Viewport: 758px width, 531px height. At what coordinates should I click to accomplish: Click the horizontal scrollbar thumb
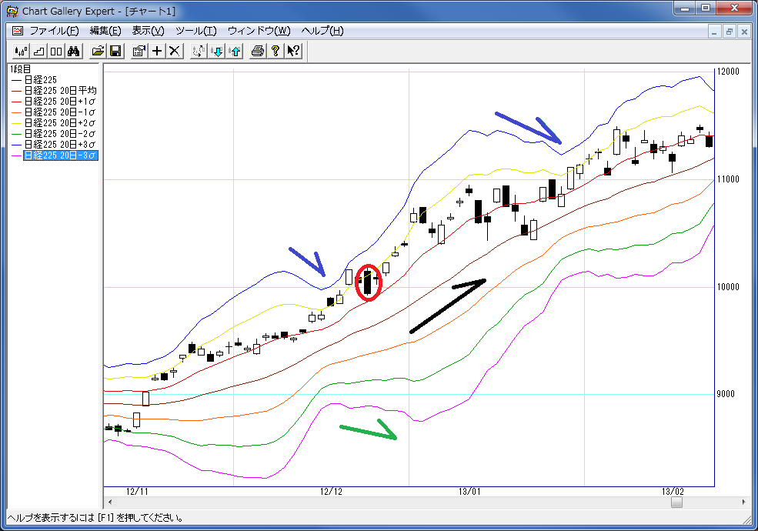pyautogui.click(x=676, y=502)
